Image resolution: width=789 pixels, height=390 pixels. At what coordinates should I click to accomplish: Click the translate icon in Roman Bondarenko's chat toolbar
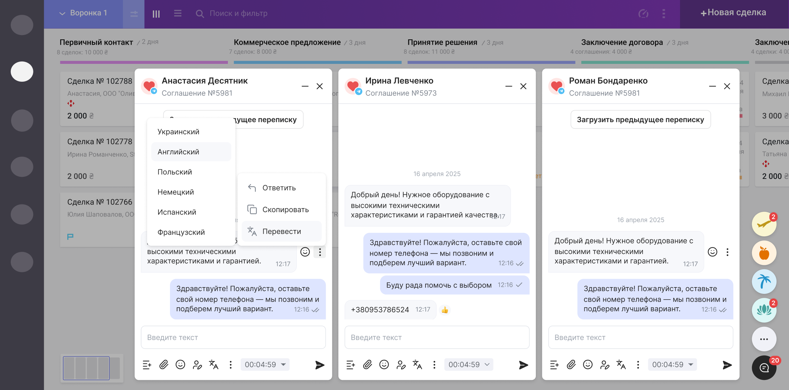(x=621, y=364)
